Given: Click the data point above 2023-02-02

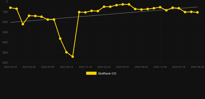Looking at the screenshot, I should click(x=29, y=16).
